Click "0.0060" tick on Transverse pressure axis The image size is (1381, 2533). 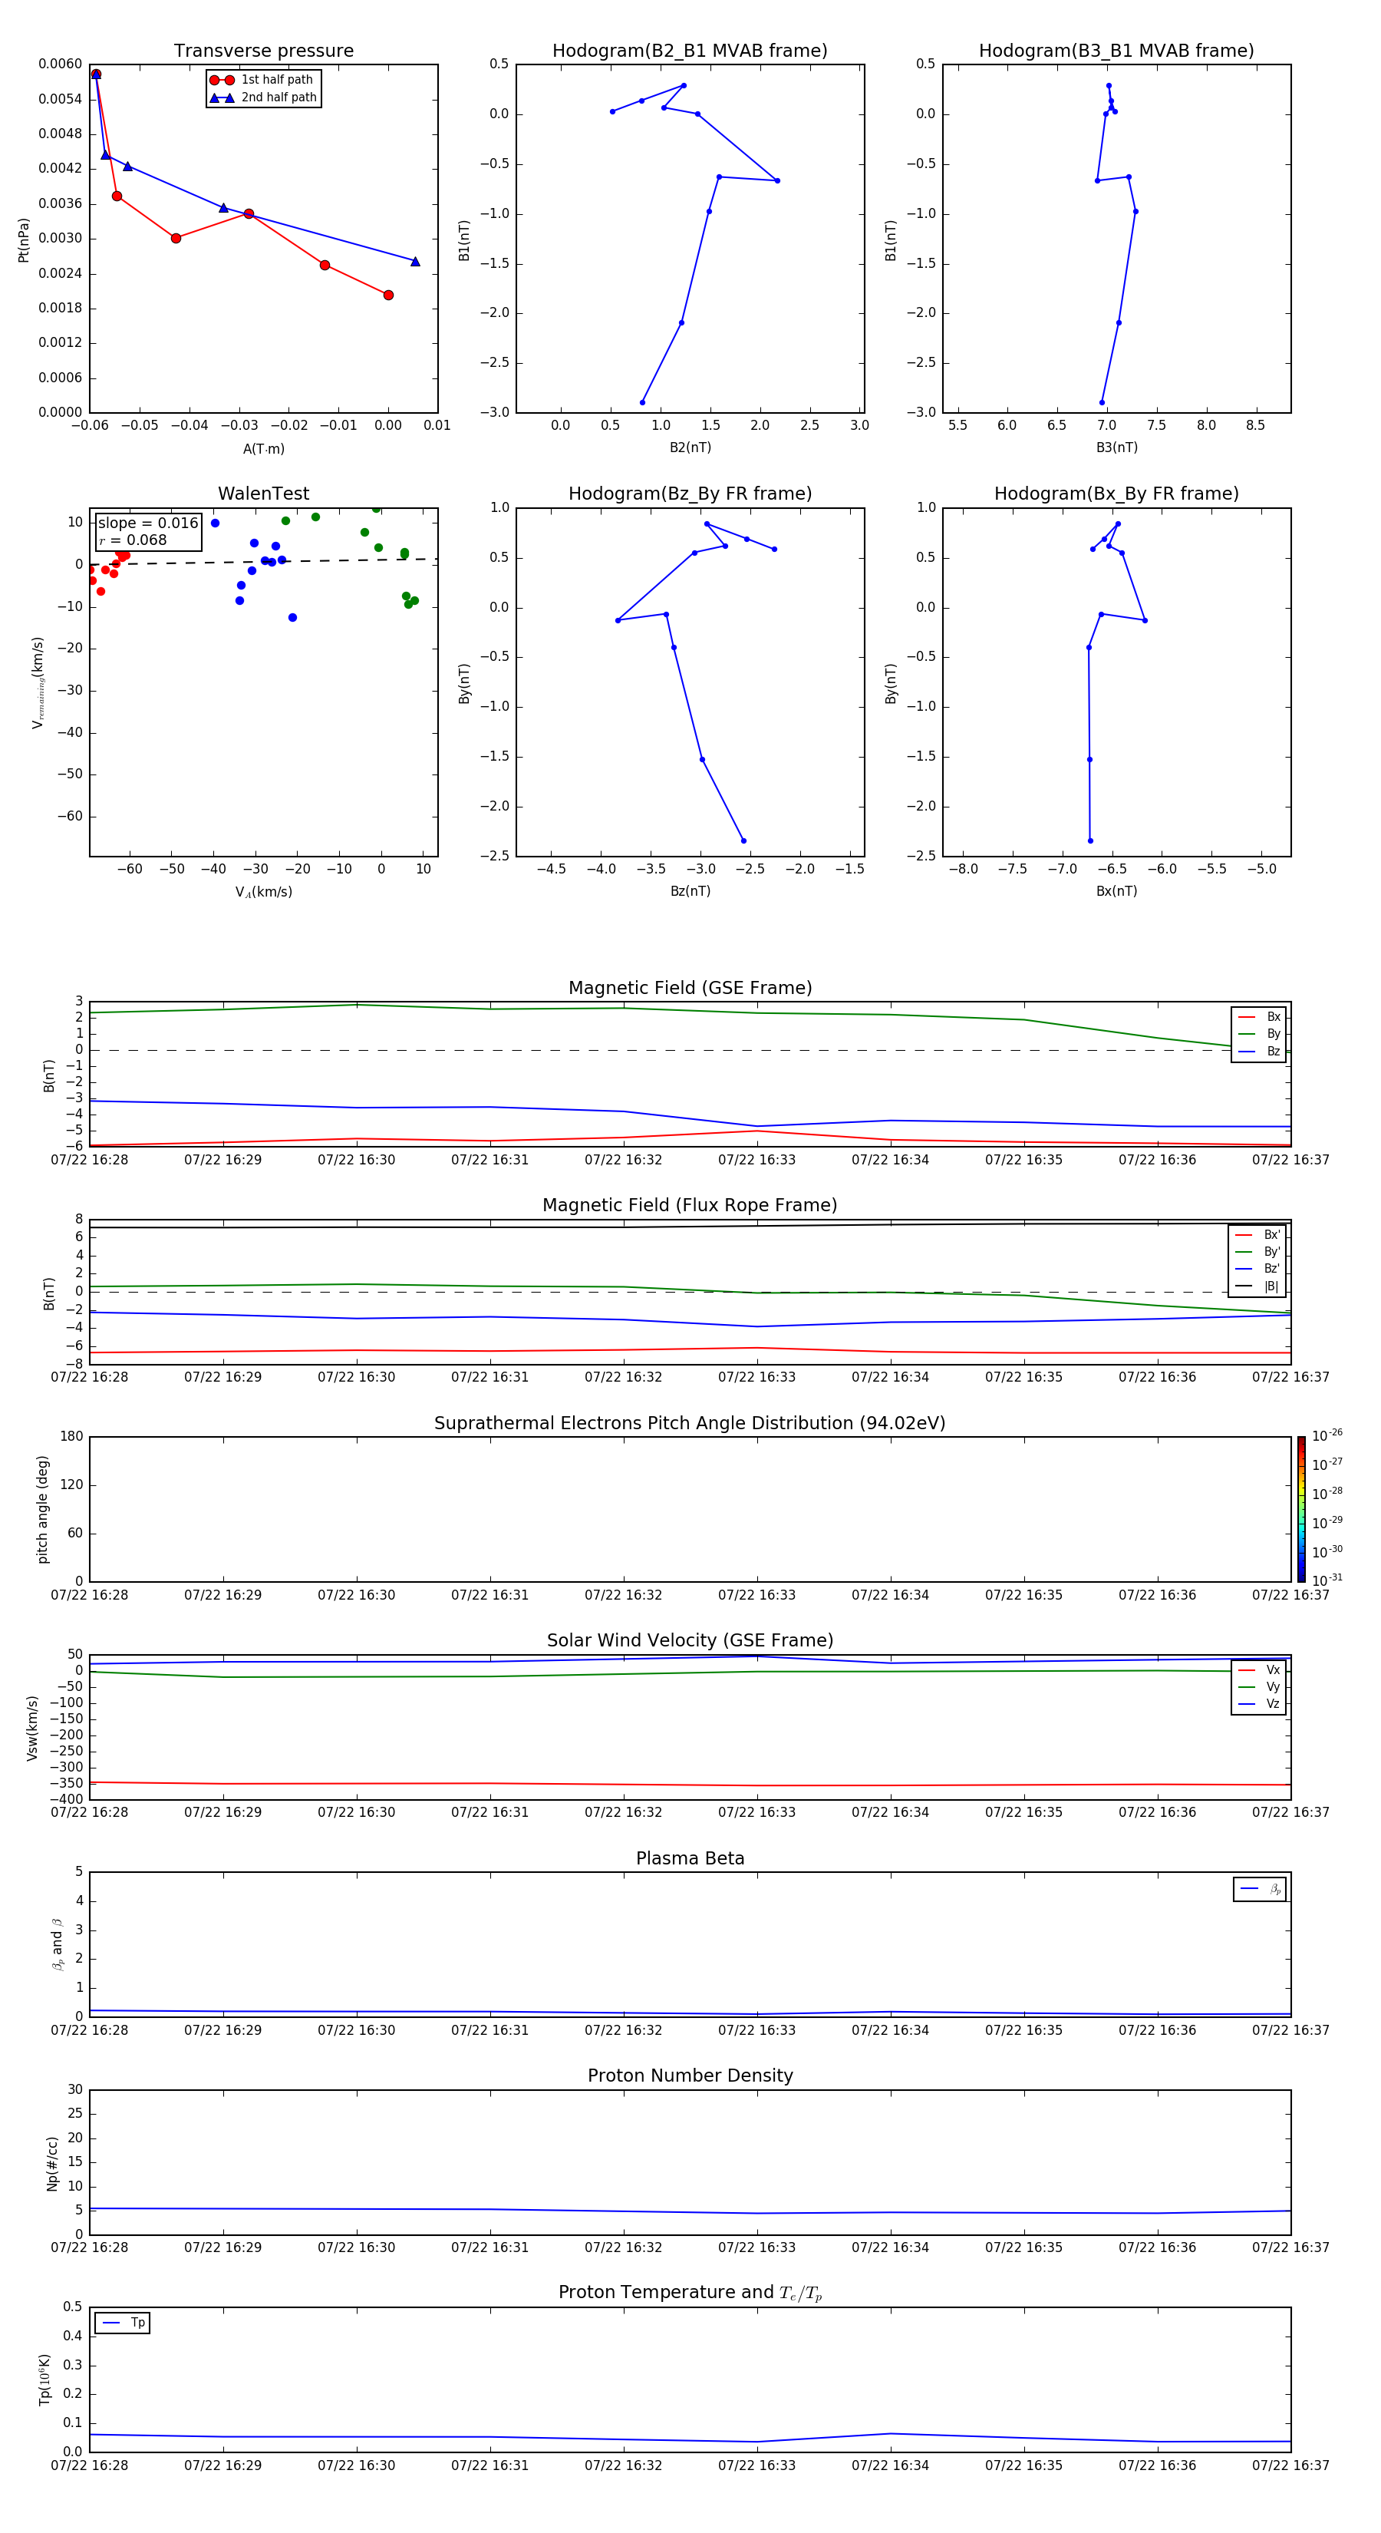coord(60,64)
